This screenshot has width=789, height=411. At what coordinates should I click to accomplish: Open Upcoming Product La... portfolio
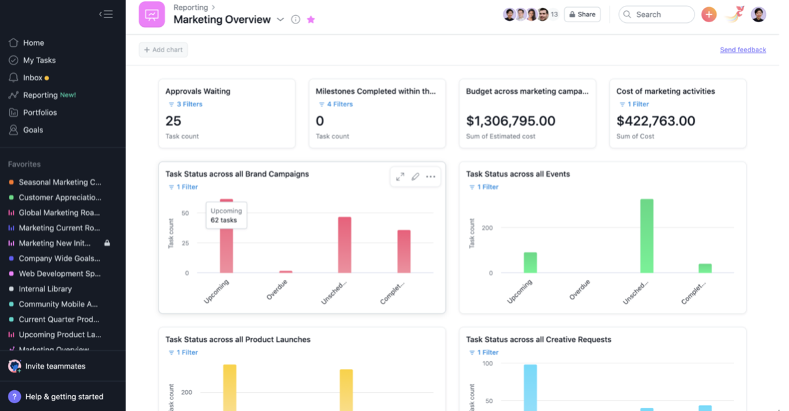[x=60, y=335]
